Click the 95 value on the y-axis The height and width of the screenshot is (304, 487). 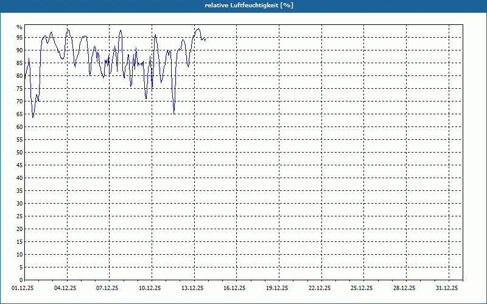point(19,38)
